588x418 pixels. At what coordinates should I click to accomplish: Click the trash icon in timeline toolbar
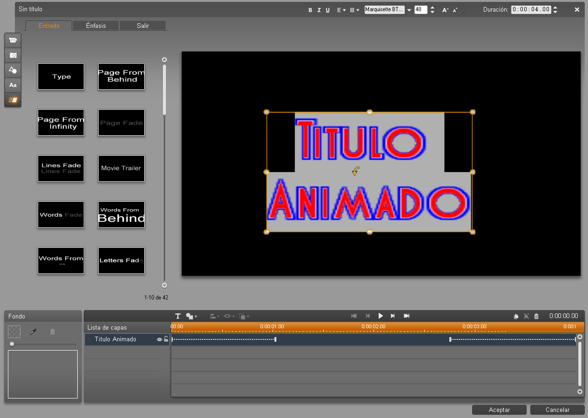pos(536,316)
